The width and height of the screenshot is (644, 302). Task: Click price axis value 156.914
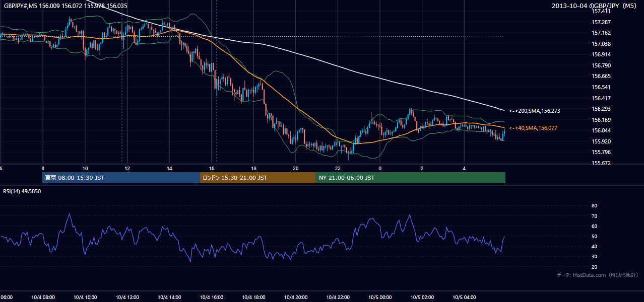click(601, 54)
